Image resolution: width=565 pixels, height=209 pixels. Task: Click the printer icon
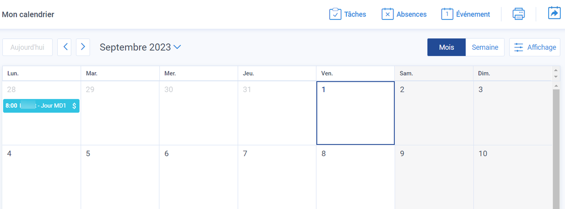(518, 14)
